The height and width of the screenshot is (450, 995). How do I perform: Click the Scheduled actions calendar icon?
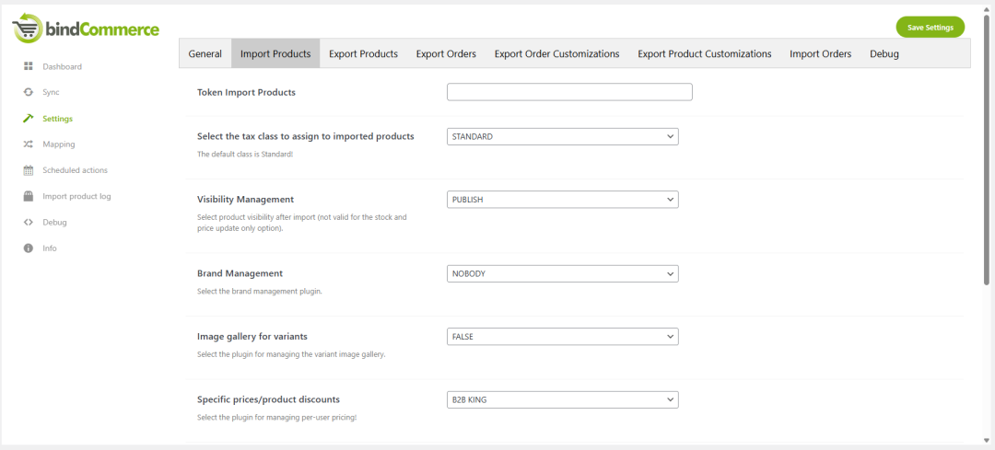tap(28, 170)
